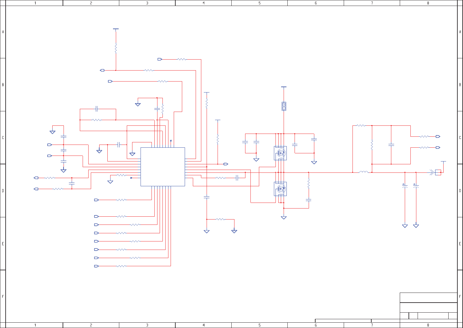This screenshot has height=328, width=463.
Task: Click the vertical resistor in the current-sense network
Action: pos(372,145)
